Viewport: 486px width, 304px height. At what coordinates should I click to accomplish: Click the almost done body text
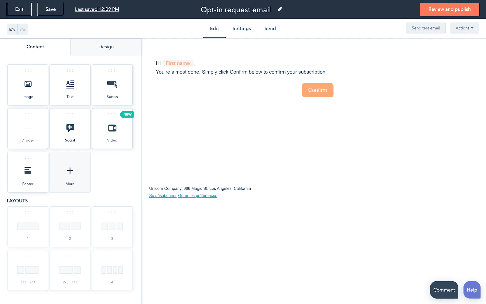tap(241, 72)
